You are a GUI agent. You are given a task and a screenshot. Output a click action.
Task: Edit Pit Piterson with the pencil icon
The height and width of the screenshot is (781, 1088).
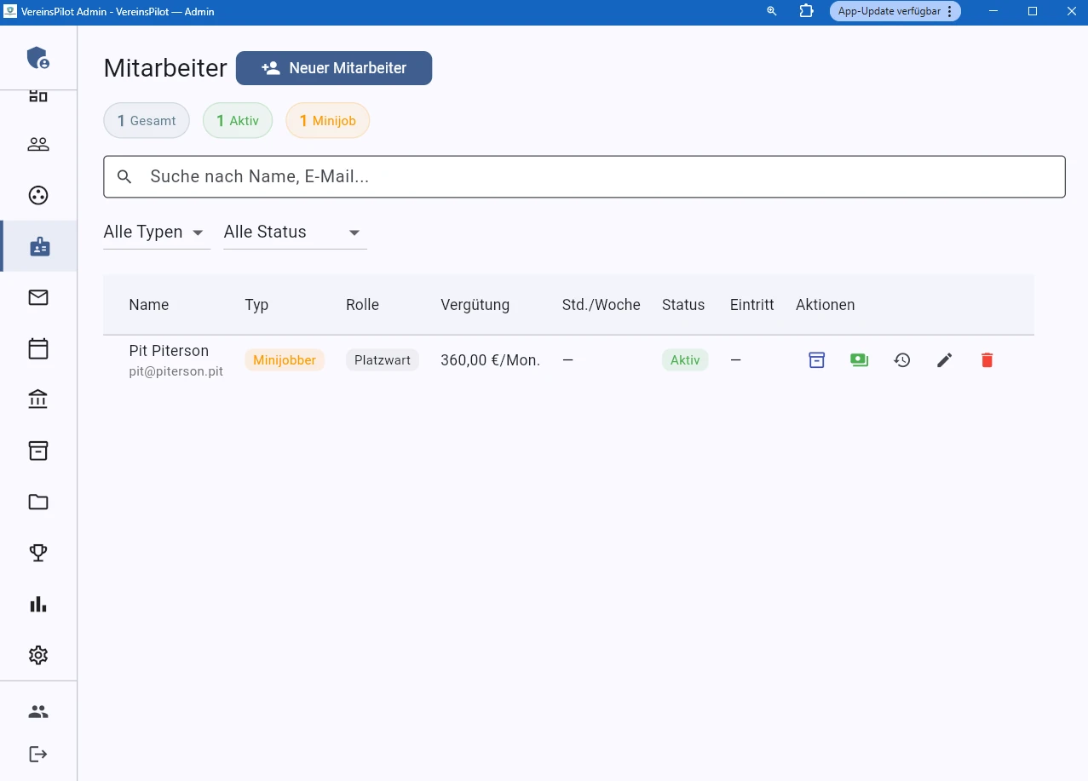pos(944,360)
